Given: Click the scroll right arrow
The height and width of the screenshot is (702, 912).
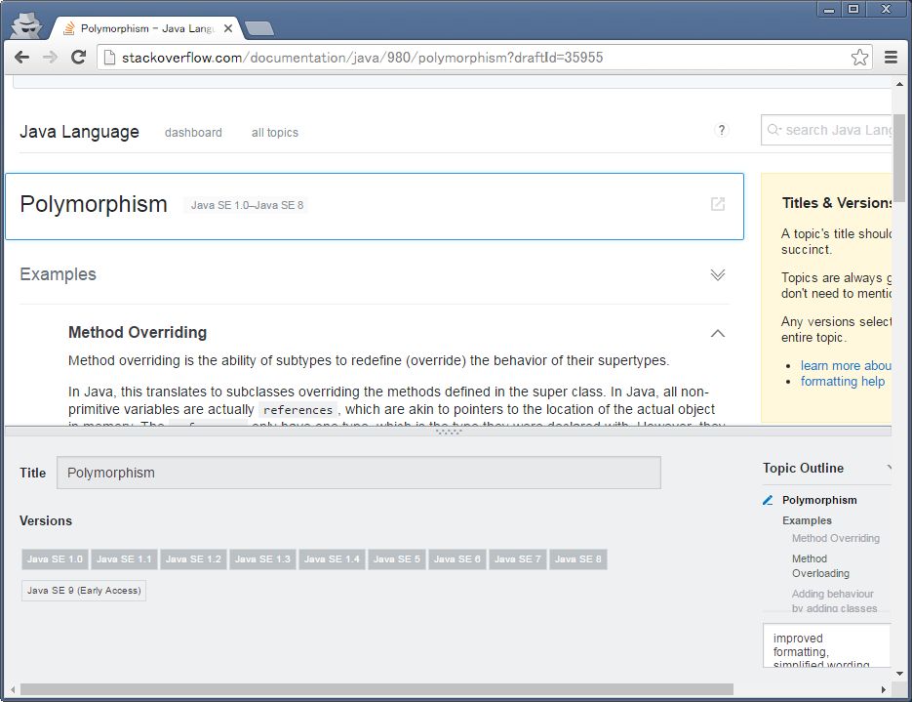Looking at the screenshot, I should [884, 689].
